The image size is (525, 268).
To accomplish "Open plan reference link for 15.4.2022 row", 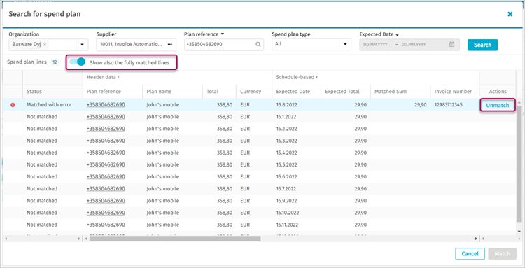I will point(106,153).
